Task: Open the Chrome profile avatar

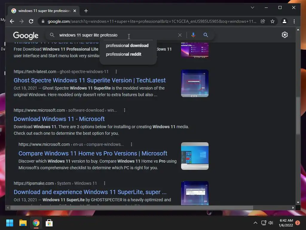Action: [284, 21]
